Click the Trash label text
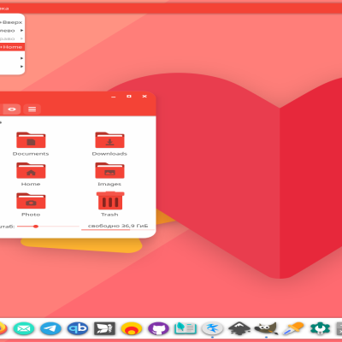342x342 pixels. pyautogui.click(x=109, y=215)
